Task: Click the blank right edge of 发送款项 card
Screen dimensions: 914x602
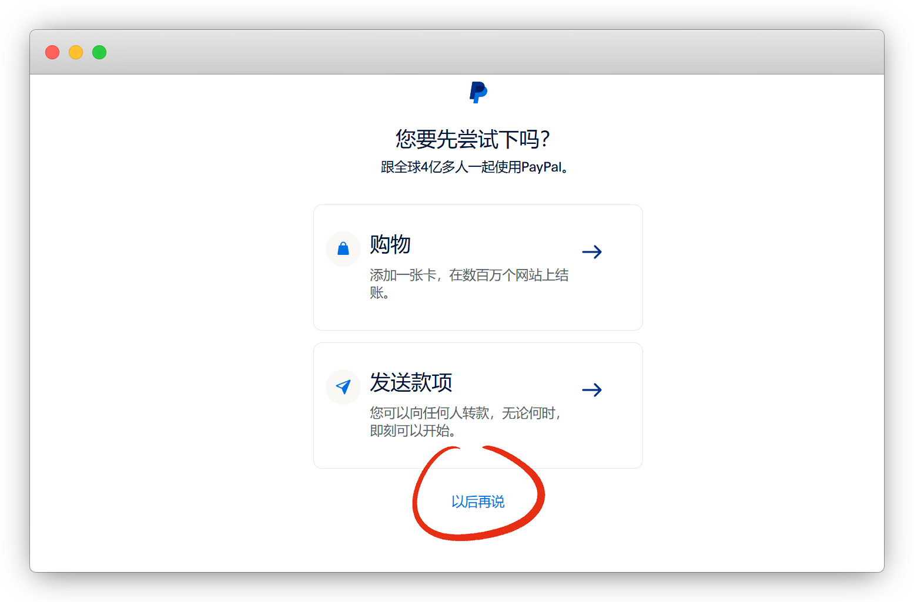Action: (x=626, y=423)
